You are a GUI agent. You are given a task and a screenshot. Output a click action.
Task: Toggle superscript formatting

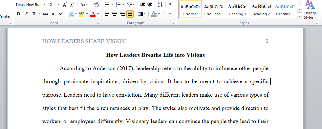pyautogui.click(x=61, y=14)
